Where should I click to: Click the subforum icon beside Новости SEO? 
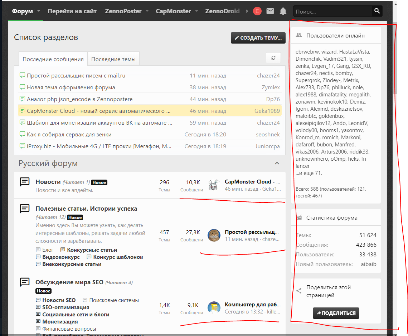pos(38,300)
